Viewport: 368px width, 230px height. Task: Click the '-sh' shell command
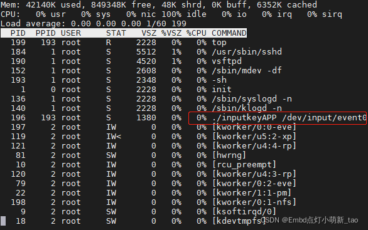pyautogui.click(x=219, y=80)
